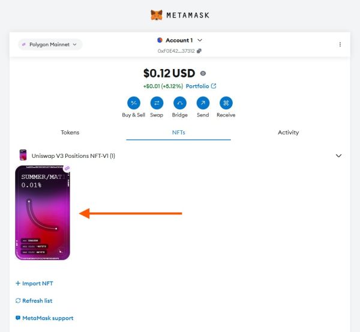Toggle balance visibility eye icon
This screenshot has height=332, width=360.
point(203,73)
